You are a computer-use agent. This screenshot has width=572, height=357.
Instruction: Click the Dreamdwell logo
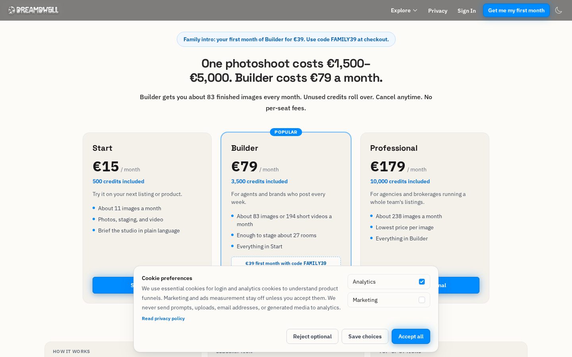[33, 10]
